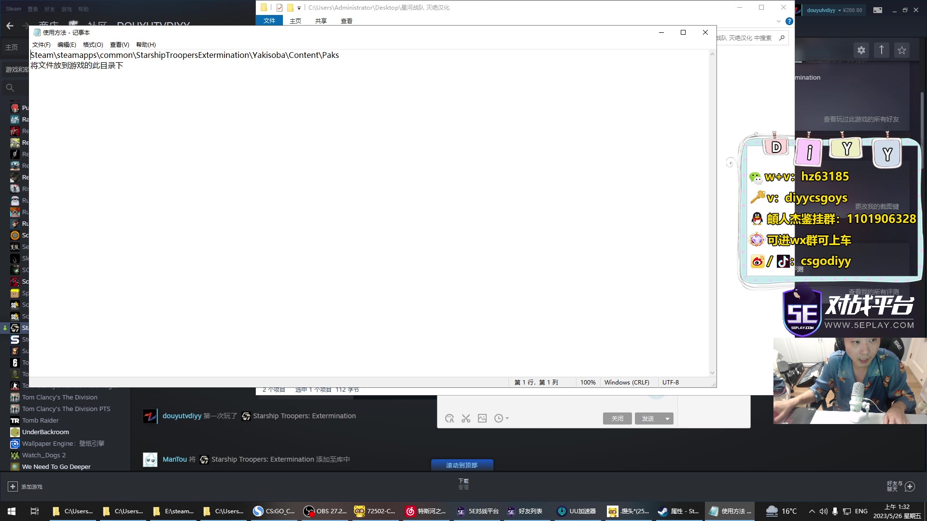
Task: Click the scissors screenshot icon in chat
Action: (466, 419)
